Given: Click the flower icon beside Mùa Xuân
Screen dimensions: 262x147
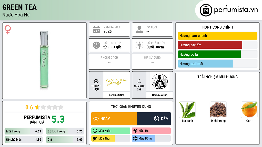Looking at the screenshot, I should 95,131.
